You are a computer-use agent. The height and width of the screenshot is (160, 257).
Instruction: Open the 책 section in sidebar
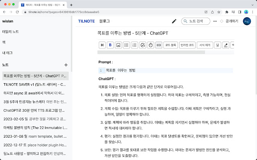[x=4, y=42]
